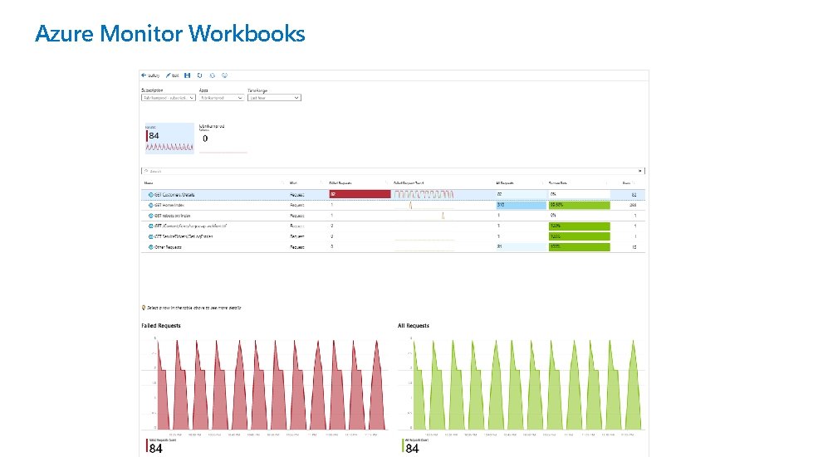Click the red Failed Requests bar in first row
The image size is (813, 457).
click(360, 194)
